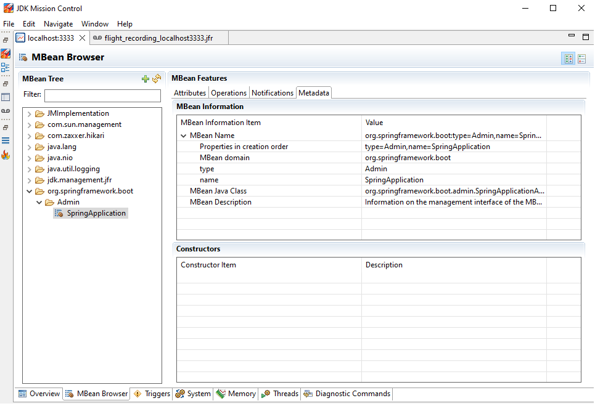Switch MBean Browser to side-by-side layout icon

(568, 59)
